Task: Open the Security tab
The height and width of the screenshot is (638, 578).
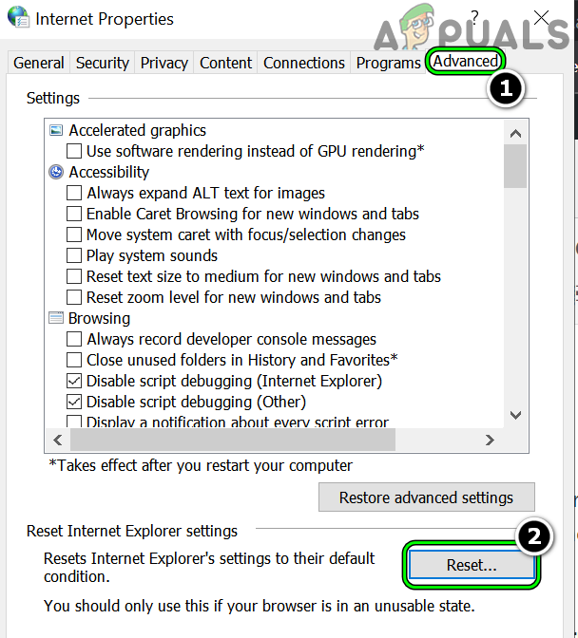Action: pyautogui.click(x=103, y=63)
